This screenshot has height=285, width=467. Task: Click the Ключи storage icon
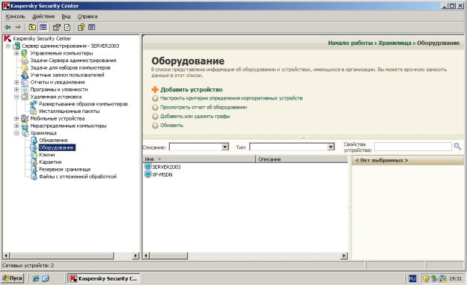click(x=34, y=155)
